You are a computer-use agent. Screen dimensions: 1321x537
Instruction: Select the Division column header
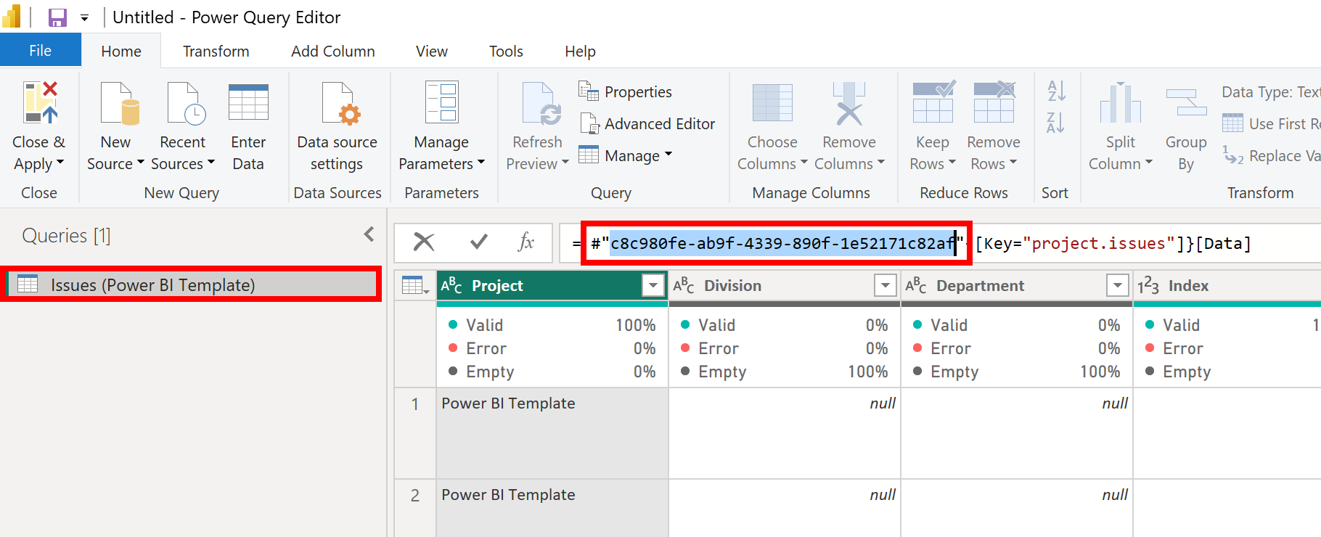[785, 285]
